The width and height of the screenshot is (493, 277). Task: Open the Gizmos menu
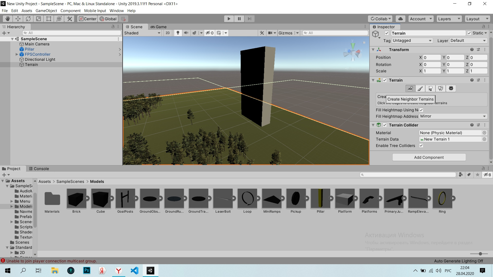286,33
